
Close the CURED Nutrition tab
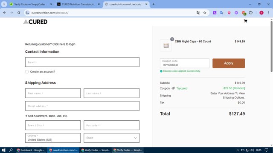[99, 4]
